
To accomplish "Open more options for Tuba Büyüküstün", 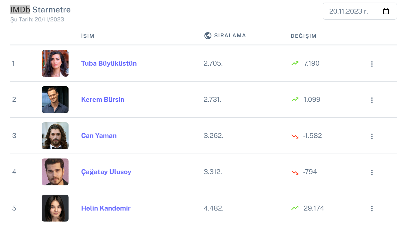I will point(372,64).
